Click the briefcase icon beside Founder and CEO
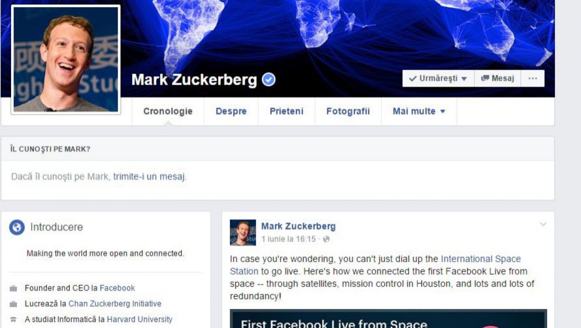581x328 pixels. [x=14, y=288]
